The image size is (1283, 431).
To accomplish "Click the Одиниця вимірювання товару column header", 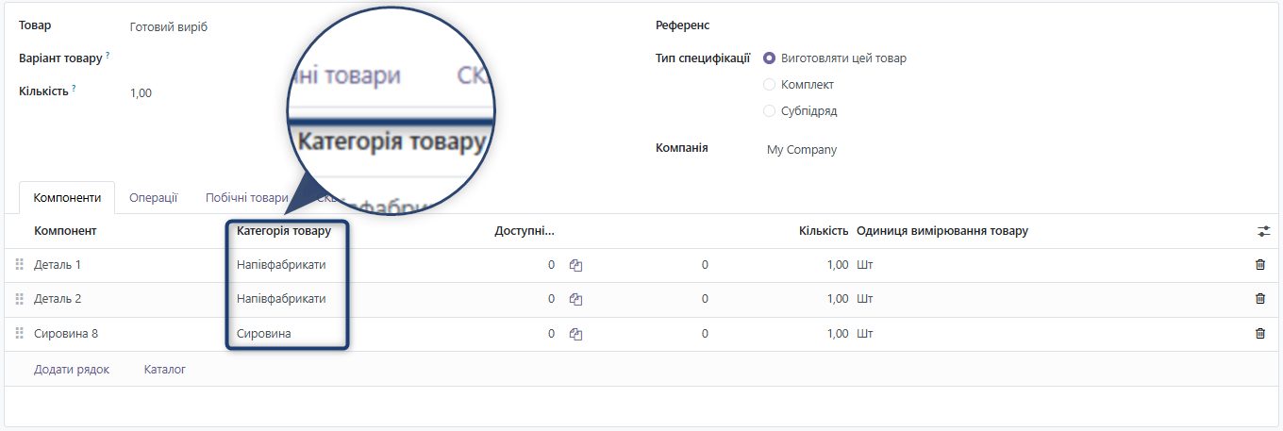I will tap(942, 231).
